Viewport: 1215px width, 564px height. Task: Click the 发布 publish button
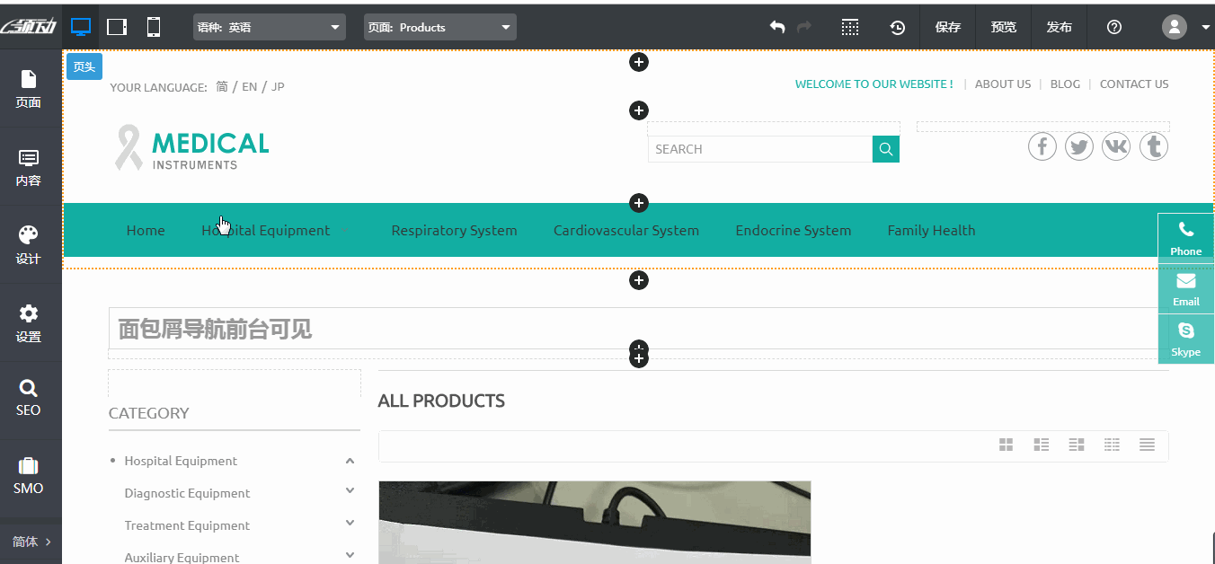[1060, 27]
